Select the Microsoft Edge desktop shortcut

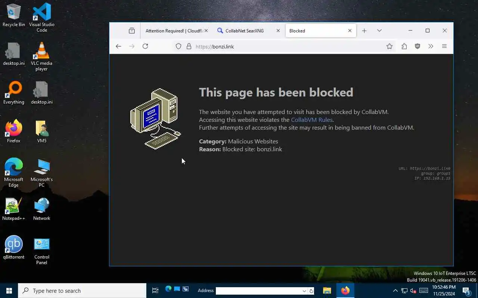pyautogui.click(x=14, y=173)
